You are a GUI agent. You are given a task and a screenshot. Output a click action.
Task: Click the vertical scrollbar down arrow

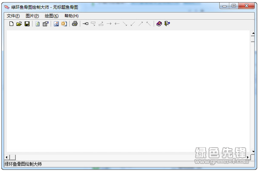(x=253, y=152)
